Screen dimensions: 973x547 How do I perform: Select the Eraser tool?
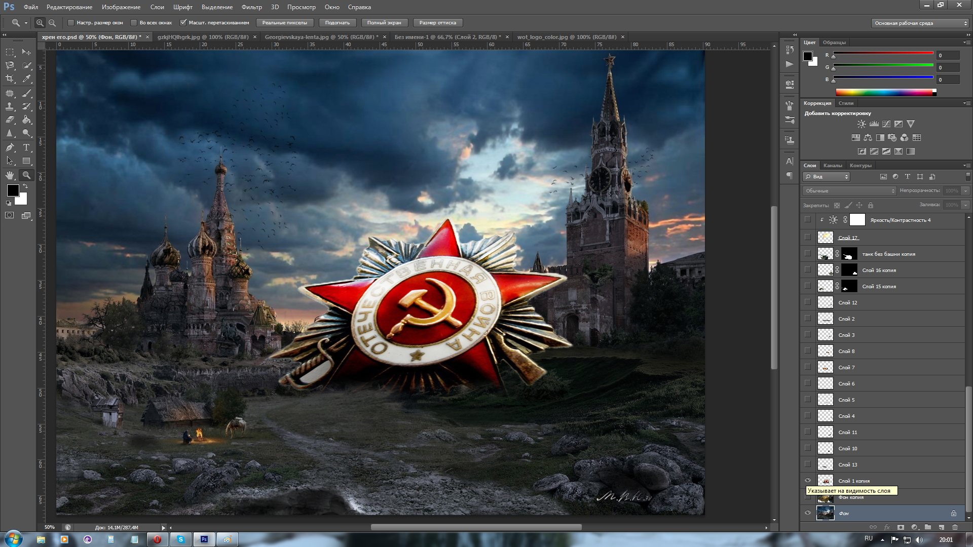pos(10,120)
